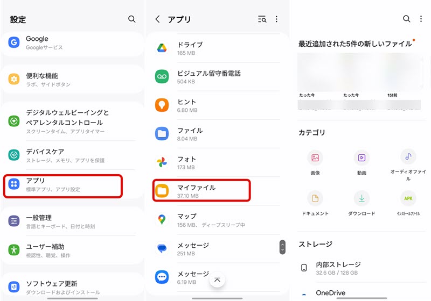This screenshot has height=301, width=431.
Task: Open more options in My Files
Action: 421,19
